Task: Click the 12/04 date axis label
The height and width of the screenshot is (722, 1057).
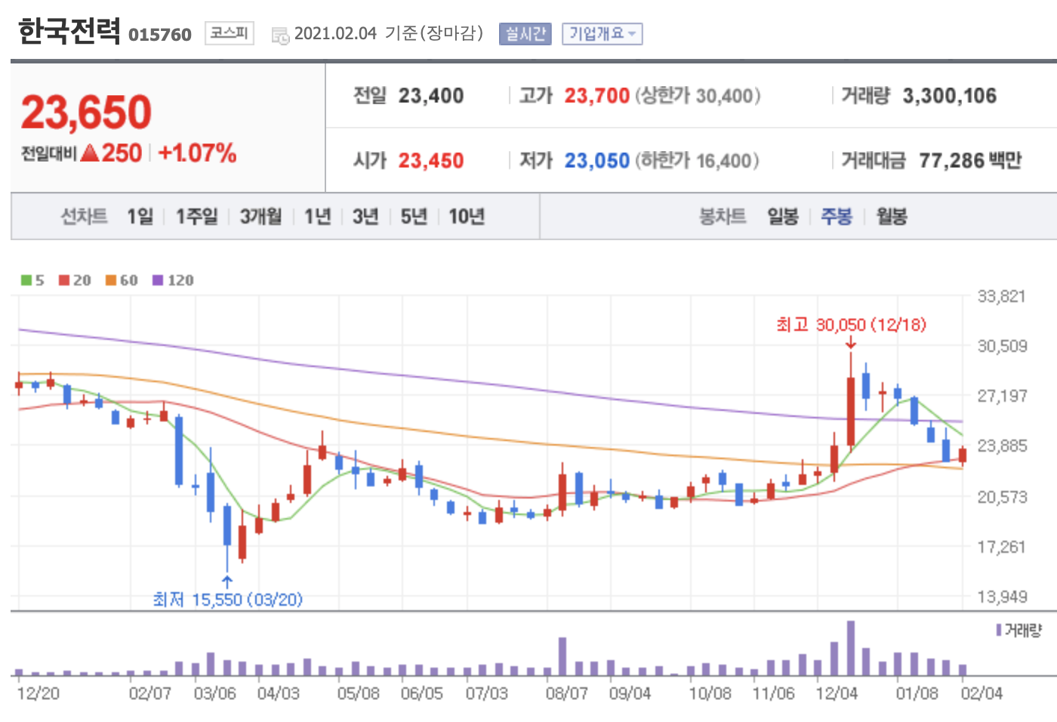Action: point(837,693)
